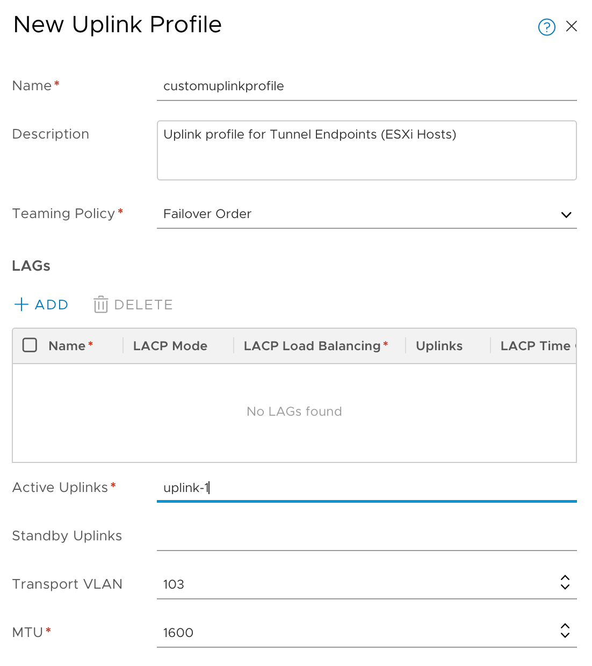The width and height of the screenshot is (592, 666).
Task: Click the Standby Uplinks input field
Action: point(365,536)
